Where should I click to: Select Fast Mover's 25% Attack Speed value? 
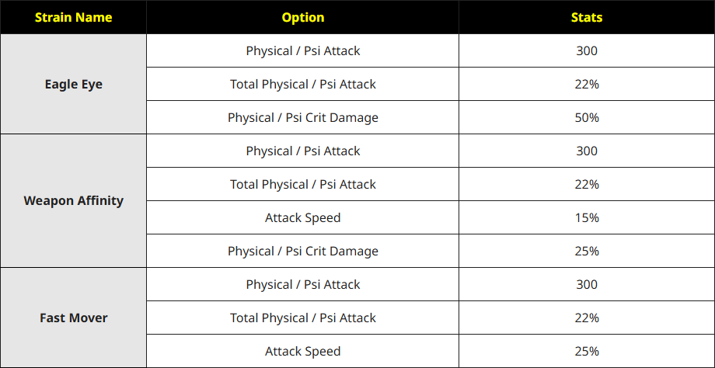click(587, 351)
